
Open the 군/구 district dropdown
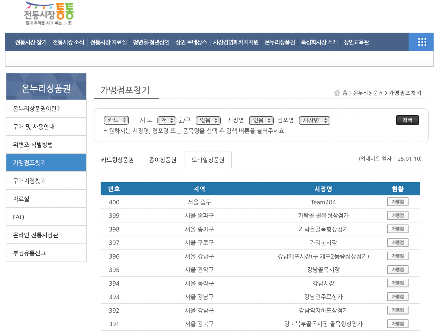coord(208,120)
